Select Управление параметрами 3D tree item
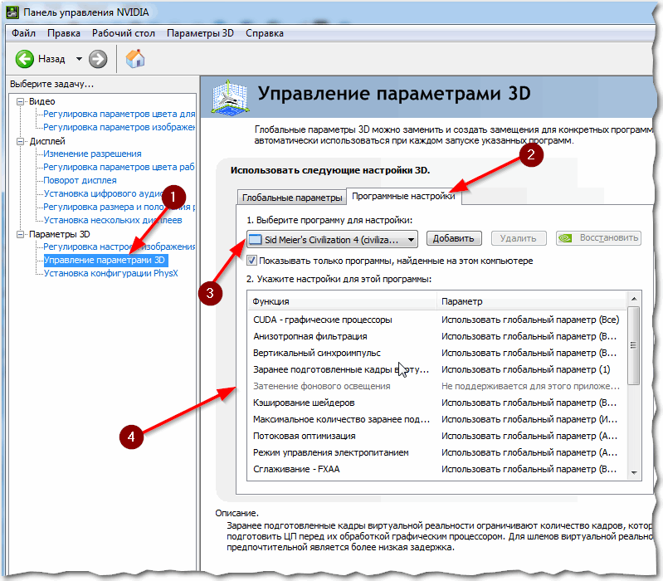The height and width of the screenshot is (581, 663). point(105,260)
